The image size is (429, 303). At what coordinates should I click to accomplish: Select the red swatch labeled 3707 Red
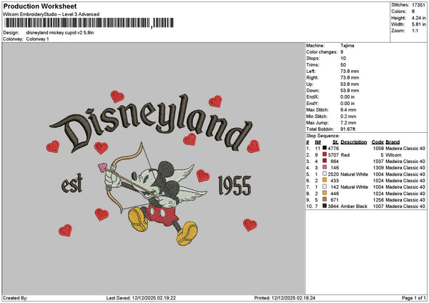pyautogui.click(x=326, y=154)
